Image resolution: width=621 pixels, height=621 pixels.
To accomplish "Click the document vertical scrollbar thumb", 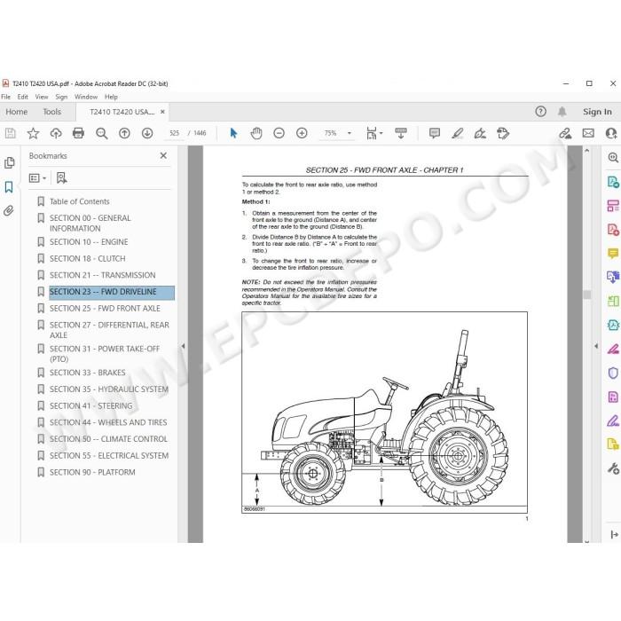I will [587, 295].
